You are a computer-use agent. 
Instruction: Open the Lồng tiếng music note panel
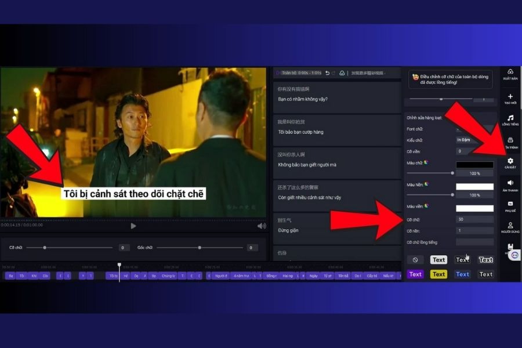(x=510, y=119)
